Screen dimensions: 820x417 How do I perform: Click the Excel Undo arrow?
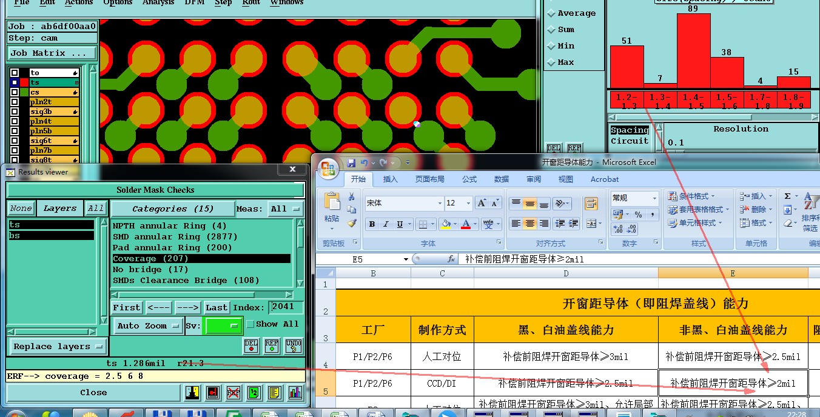pyautogui.click(x=364, y=162)
